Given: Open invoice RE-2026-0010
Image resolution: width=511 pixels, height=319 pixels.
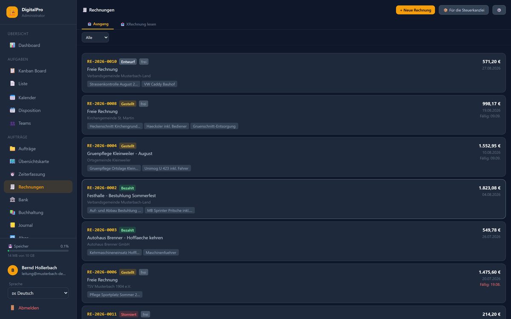Looking at the screenshot, I should (294, 73).
